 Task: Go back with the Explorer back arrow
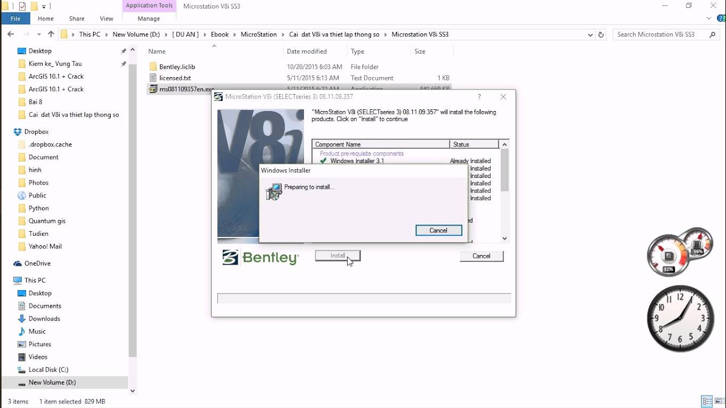tap(10, 35)
